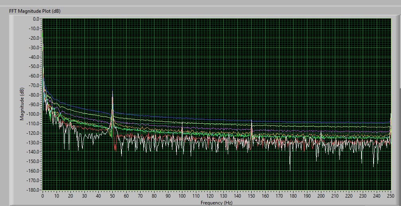This screenshot has width=401, height=206.
Task: Click the 40 X-axis tick label
Action: coord(98,196)
